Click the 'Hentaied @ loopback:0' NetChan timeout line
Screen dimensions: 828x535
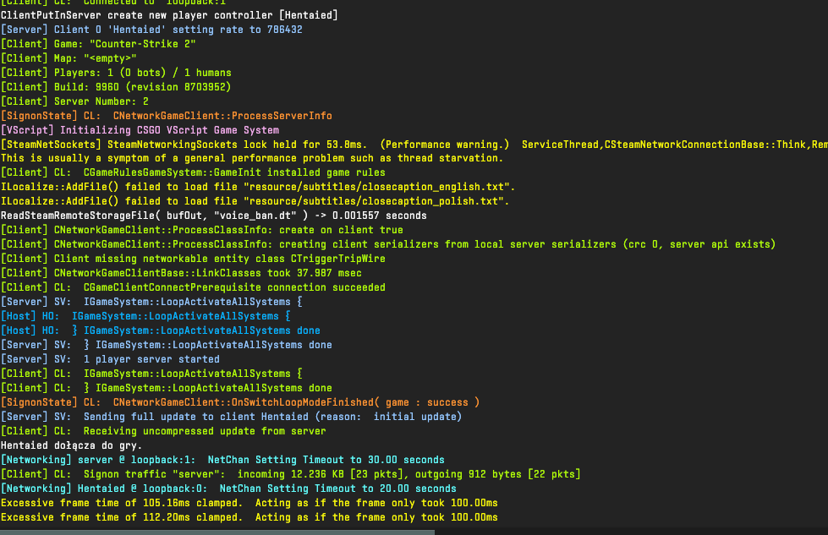coord(228,488)
